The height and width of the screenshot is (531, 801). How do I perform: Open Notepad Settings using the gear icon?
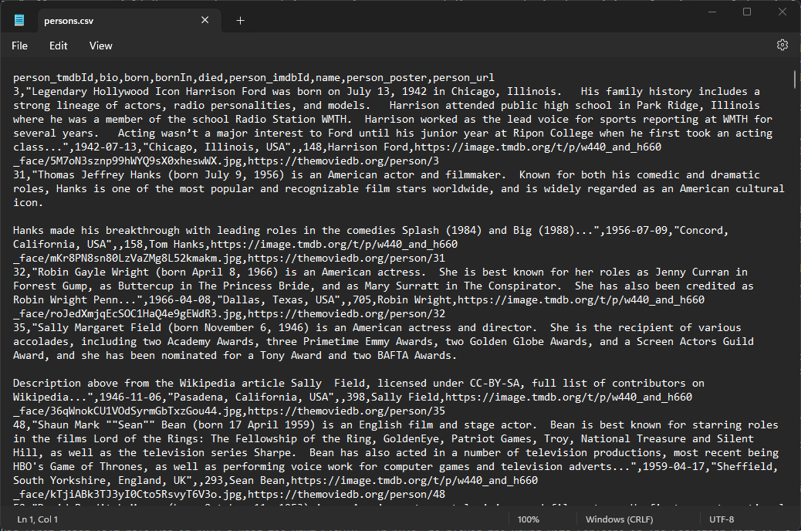pos(782,46)
